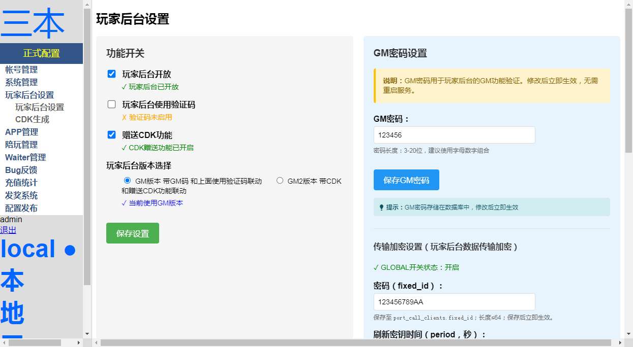The width and height of the screenshot is (633, 347).
Task: Click the main page vertical scrollbar thumb
Action: (628, 76)
